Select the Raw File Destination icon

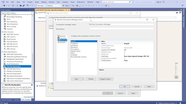[5, 74]
